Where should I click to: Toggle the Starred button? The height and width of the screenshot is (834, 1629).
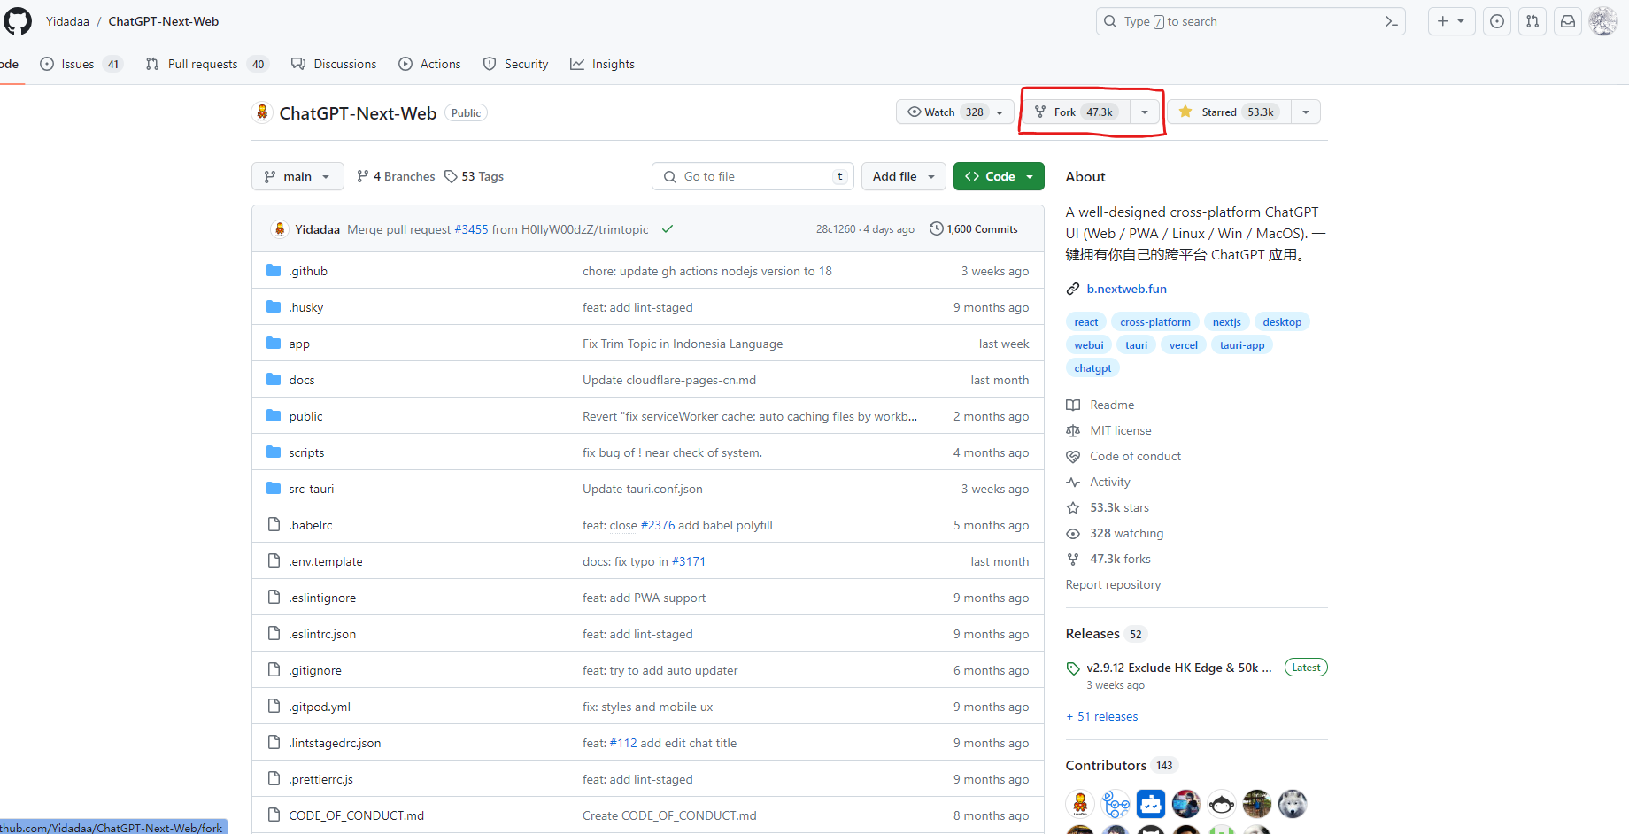click(x=1229, y=112)
